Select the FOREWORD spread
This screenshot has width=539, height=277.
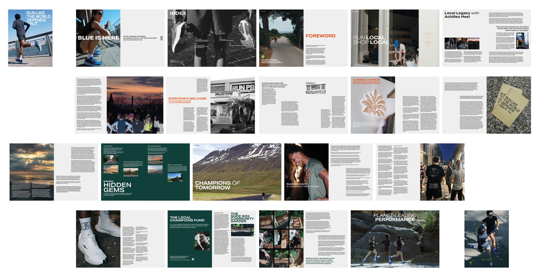(303, 38)
